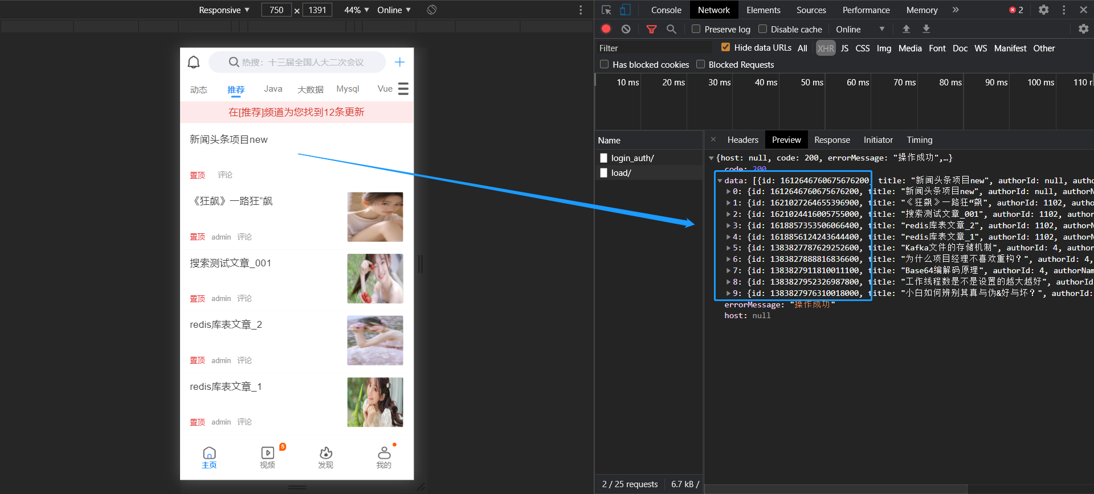Screen dimensions: 1094x494
Task: Open the Timing tab
Action: point(920,139)
